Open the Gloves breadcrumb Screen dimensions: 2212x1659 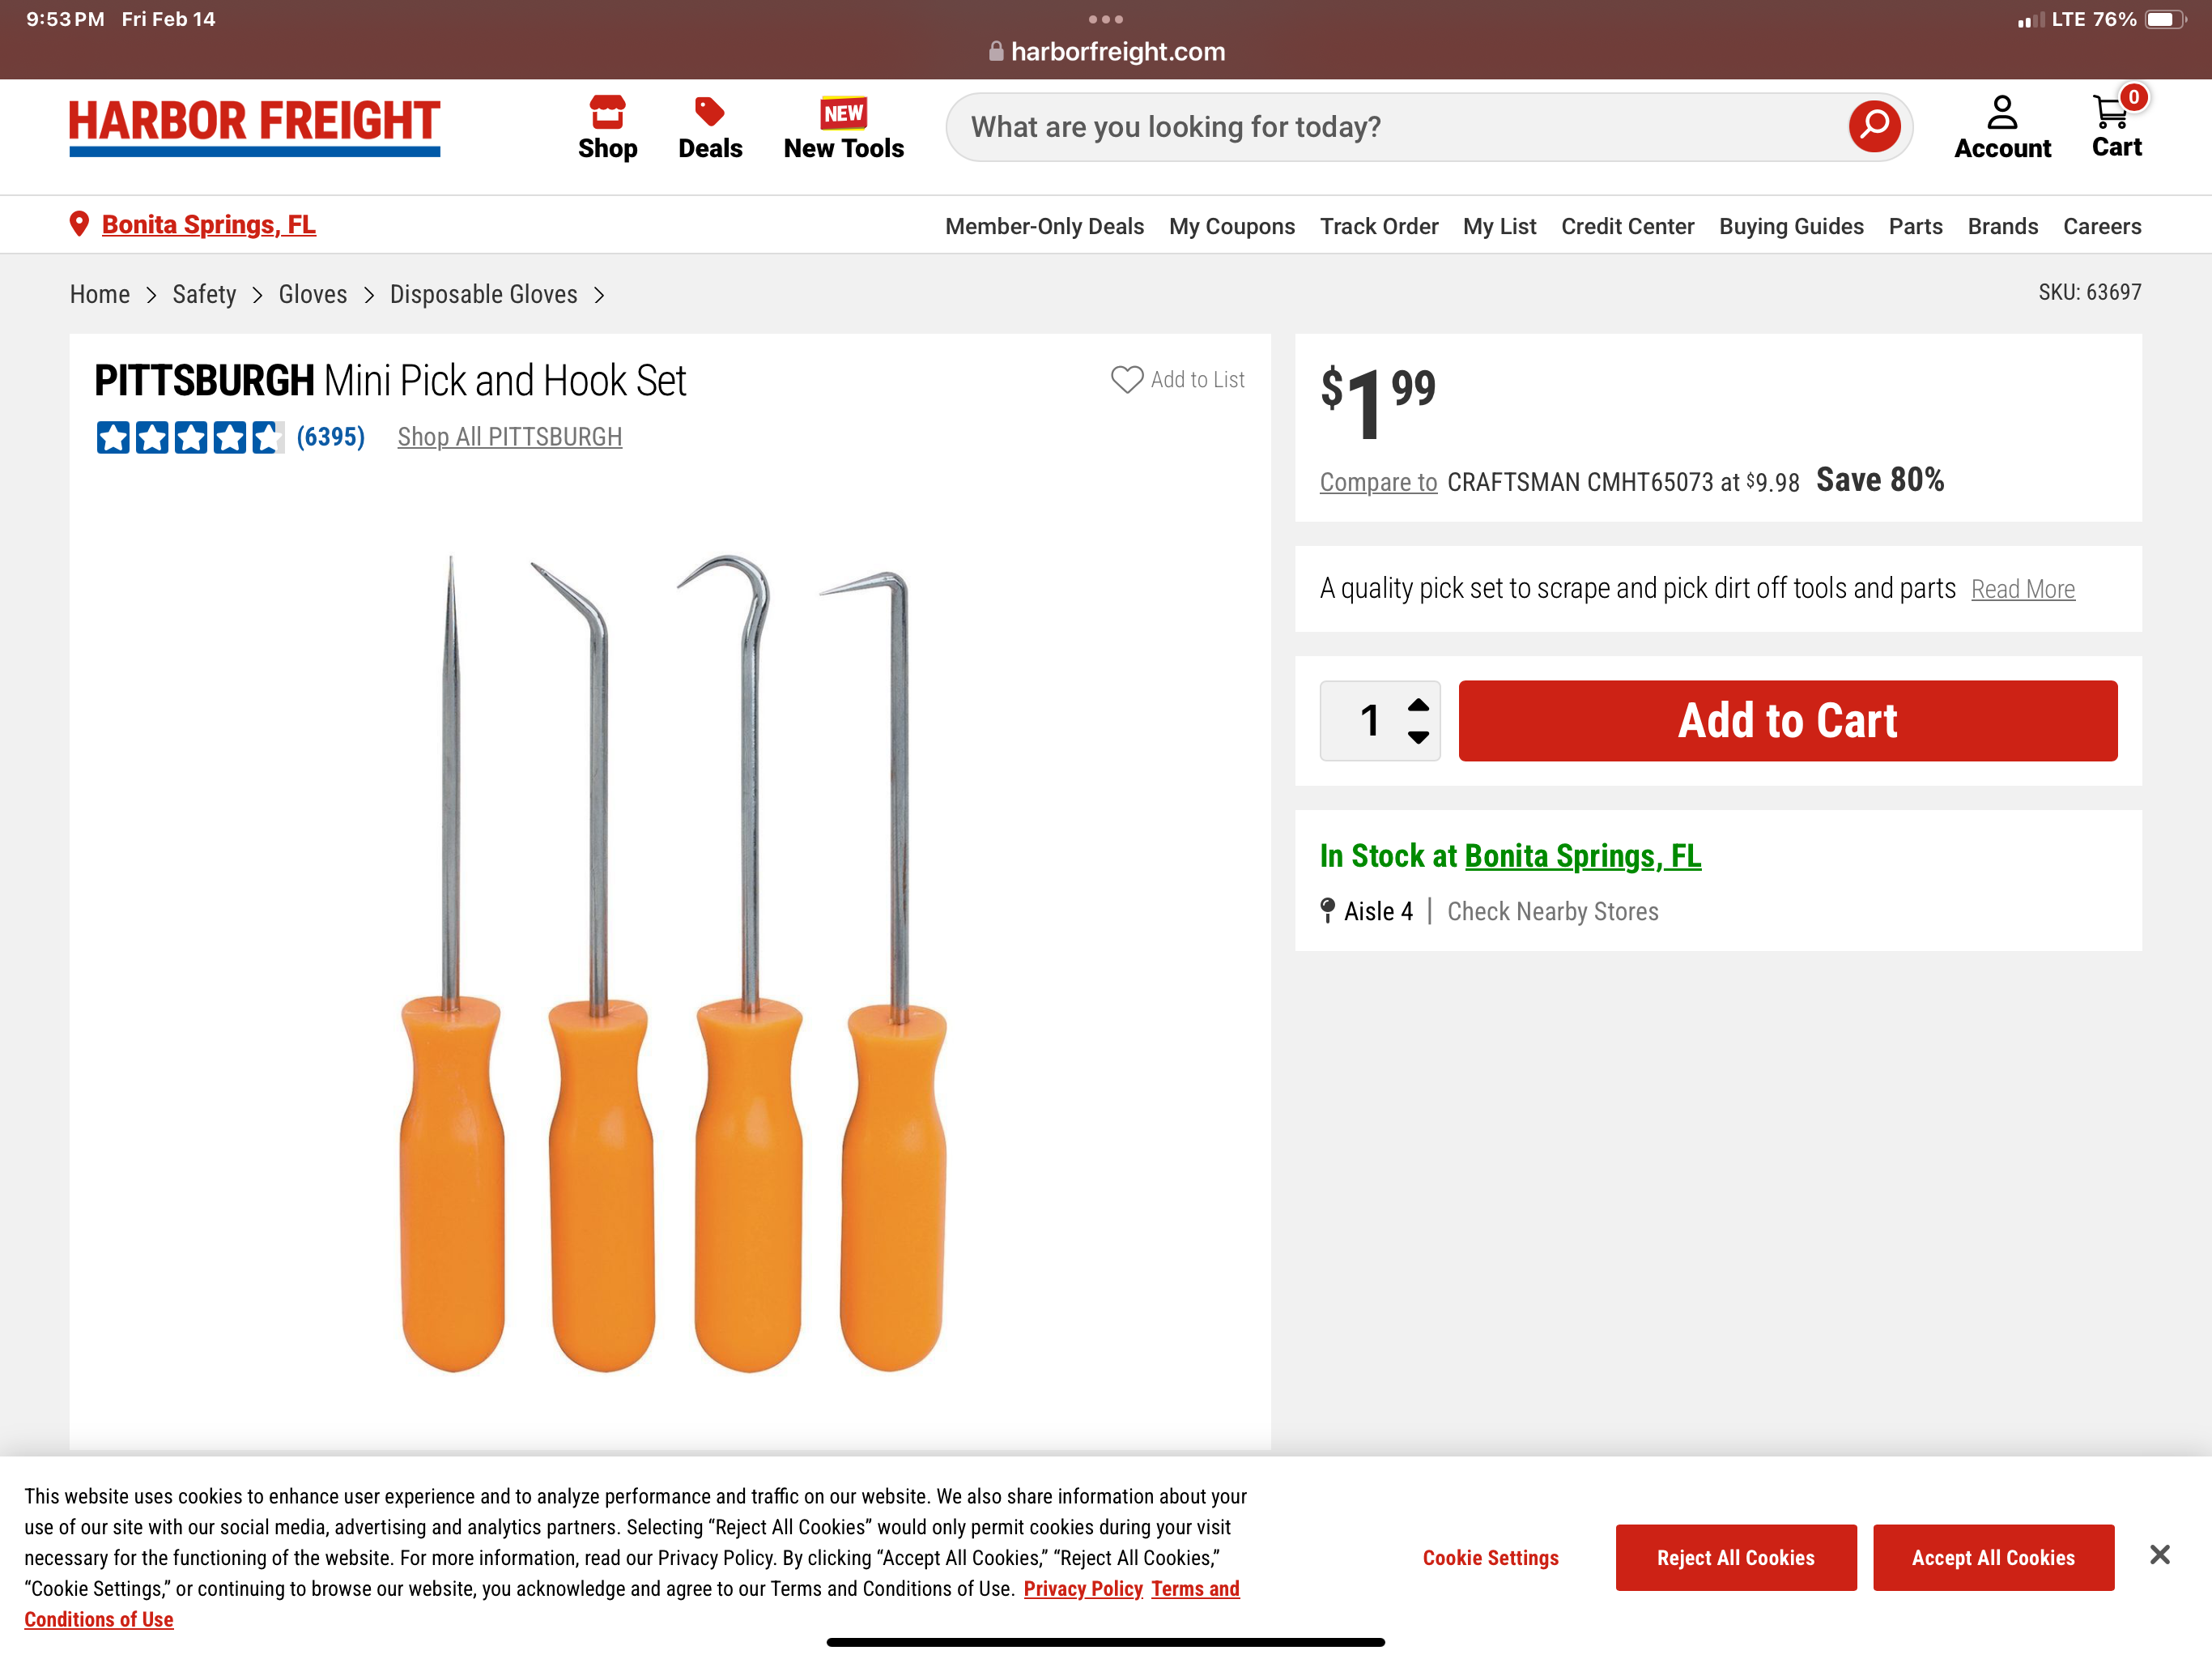pyautogui.click(x=313, y=294)
